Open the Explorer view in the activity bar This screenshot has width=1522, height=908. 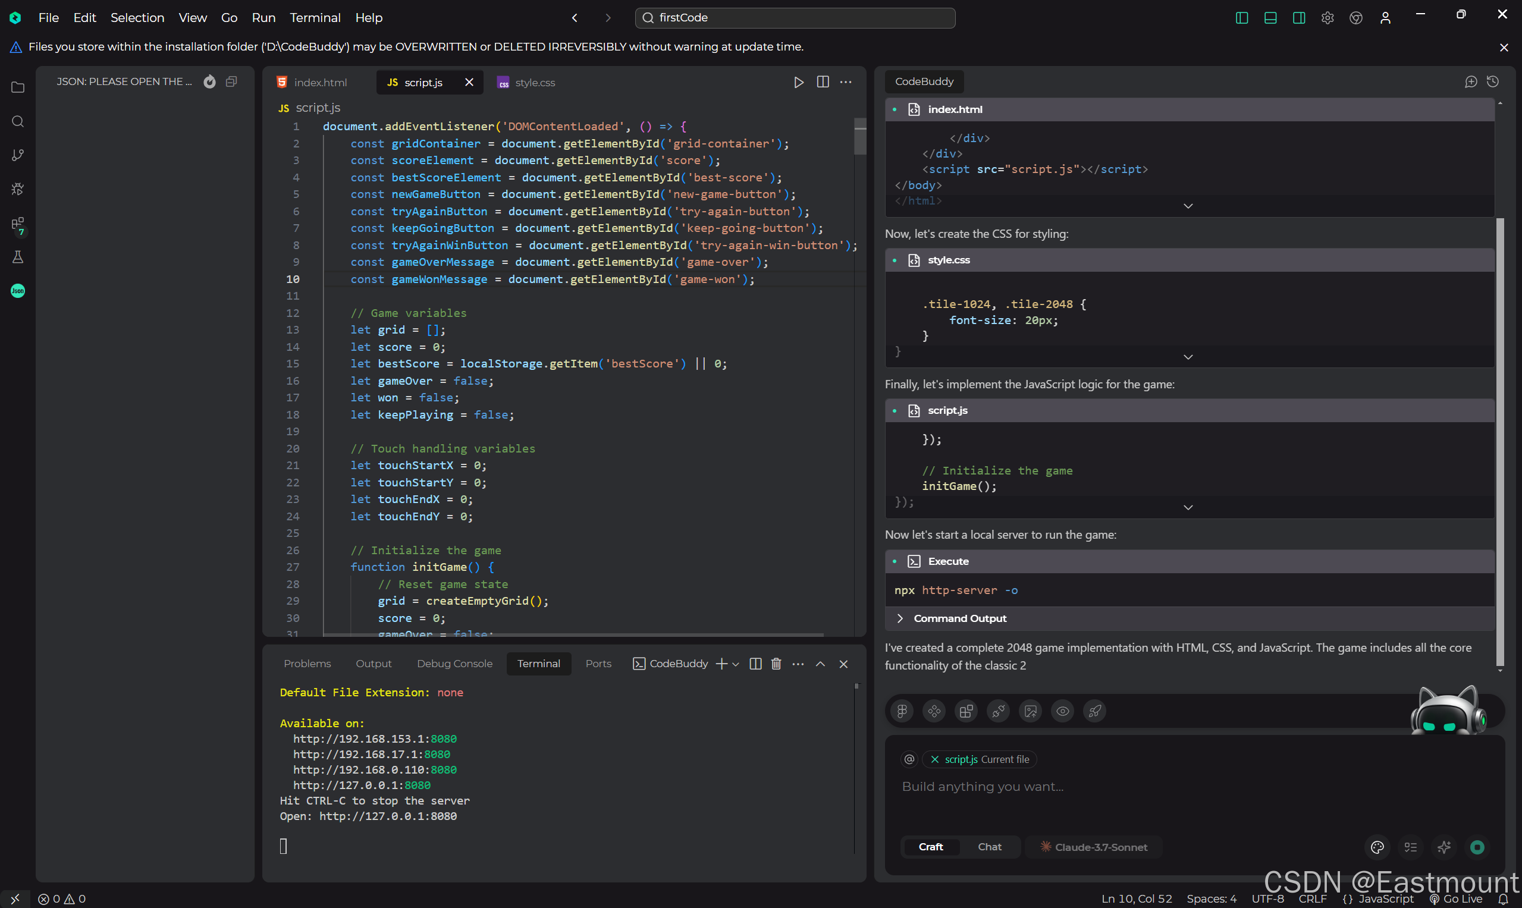click(17, 87)
